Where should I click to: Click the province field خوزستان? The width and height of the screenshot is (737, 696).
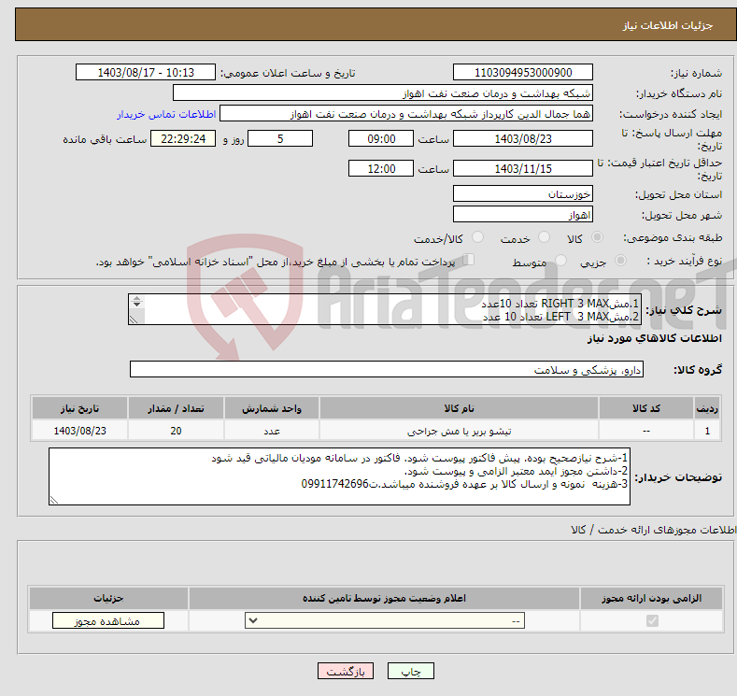point(523,193)
